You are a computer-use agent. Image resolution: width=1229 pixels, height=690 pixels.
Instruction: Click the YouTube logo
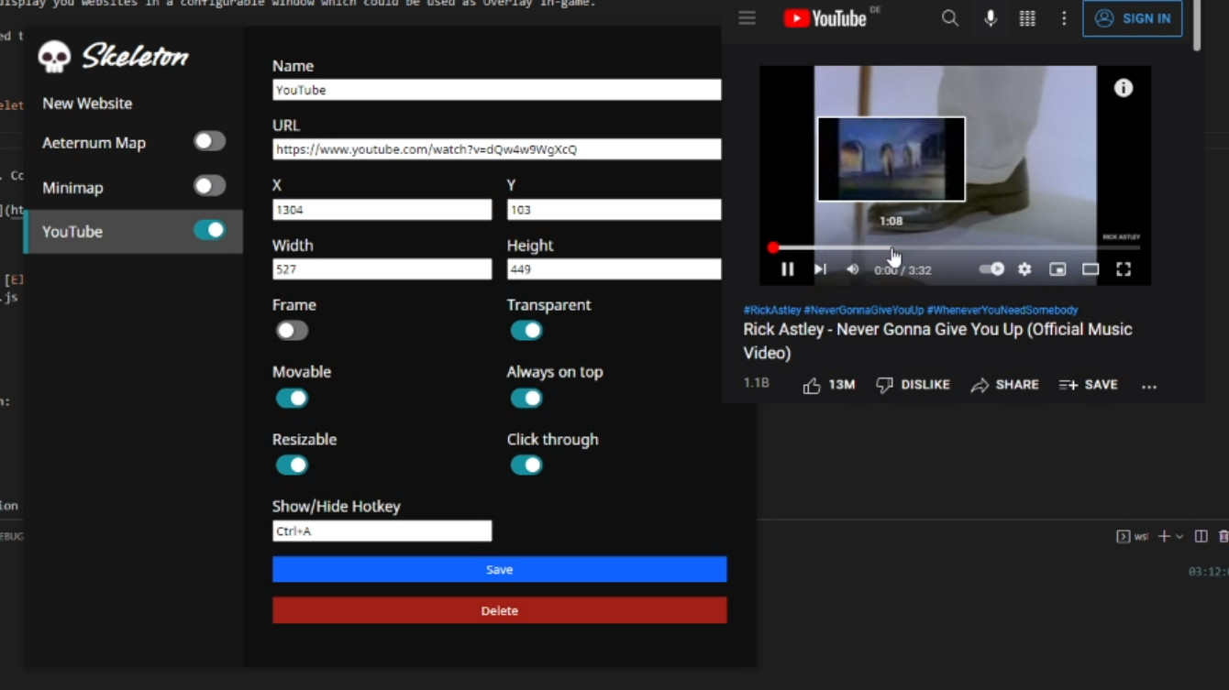(x=825, y=18)
